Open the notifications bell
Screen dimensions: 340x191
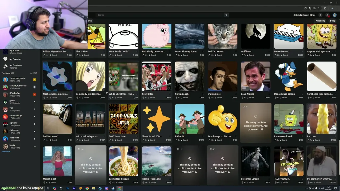pyautogui.click(x=328, y=15)
